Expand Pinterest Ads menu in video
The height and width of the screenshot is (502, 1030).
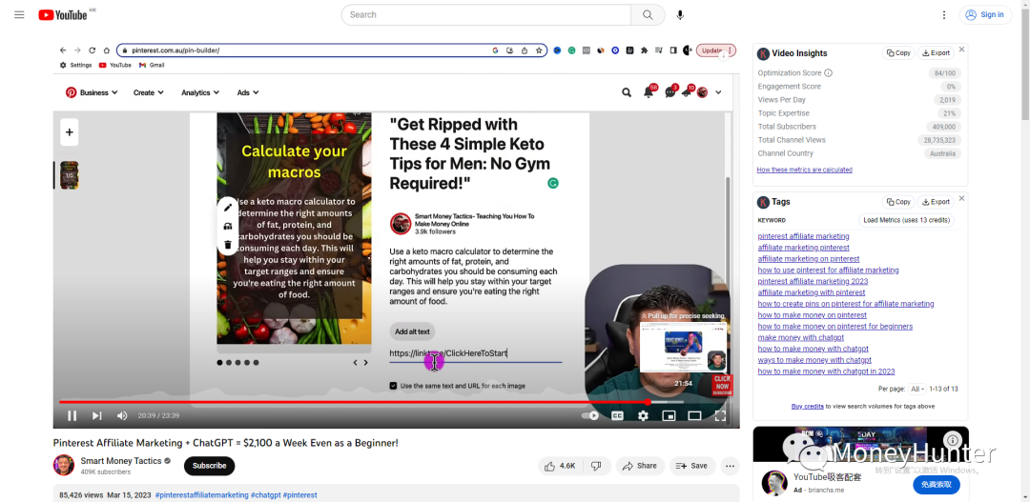tap(248, 92)
